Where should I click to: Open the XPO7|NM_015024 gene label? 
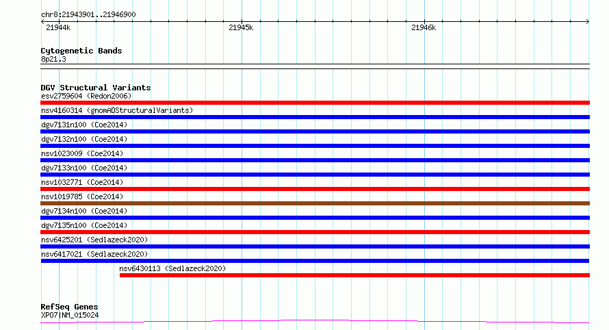click(x=70, y=315)
